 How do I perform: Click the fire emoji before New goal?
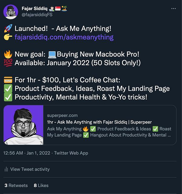[8, 55]
